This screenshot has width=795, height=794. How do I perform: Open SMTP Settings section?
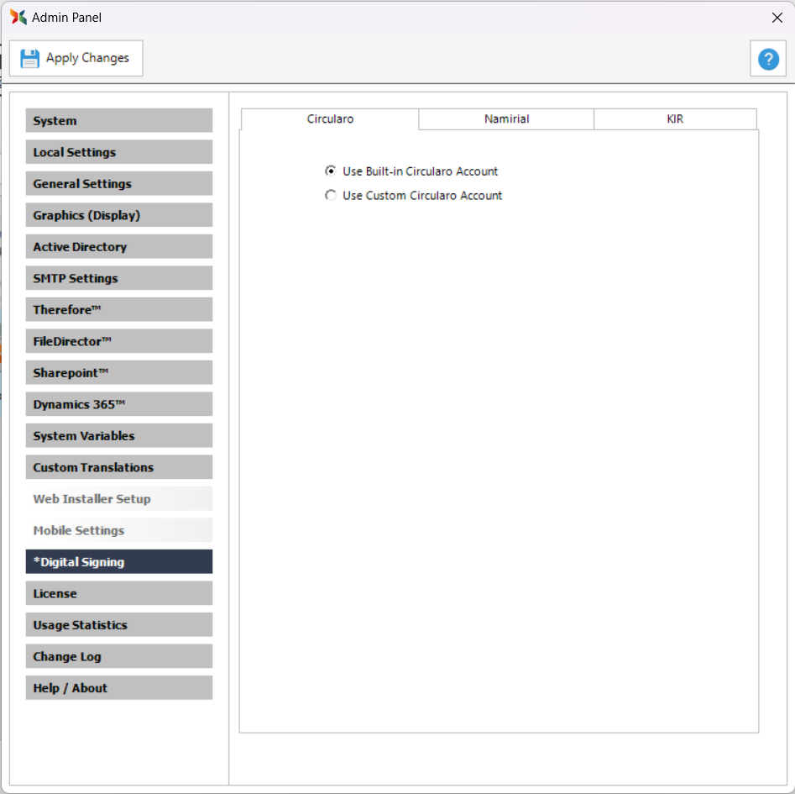118,278
